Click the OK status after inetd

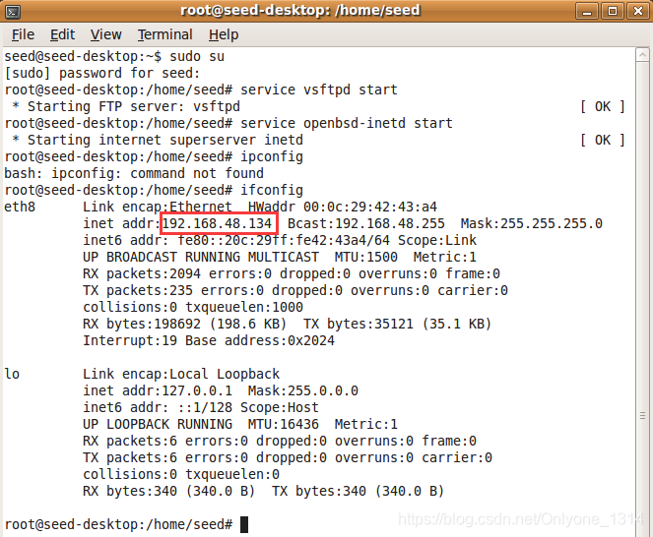pyautogui.click(x=603, y=141)
